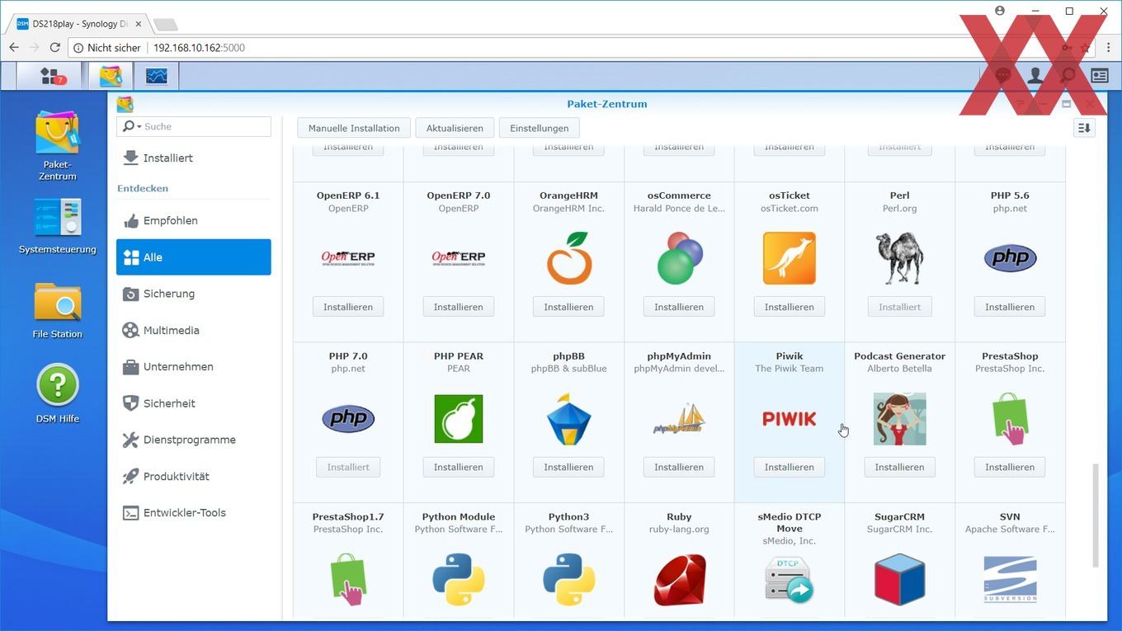Open the DSM Hilfe desktop icon

[57, 393]
